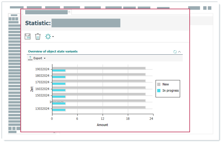Refresh the object state variants overview
This screenshot has height=143, width=222.
(175, 52)
